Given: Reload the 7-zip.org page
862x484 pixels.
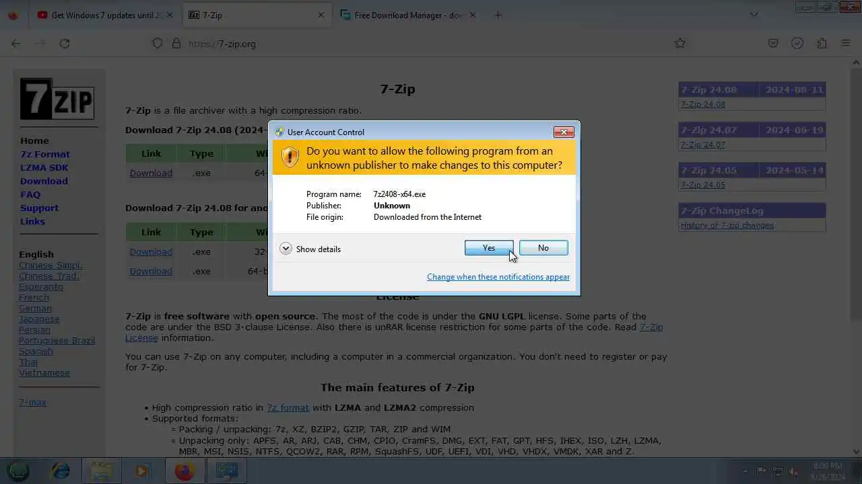Looking at the screenshot, I should pos(65,43).
